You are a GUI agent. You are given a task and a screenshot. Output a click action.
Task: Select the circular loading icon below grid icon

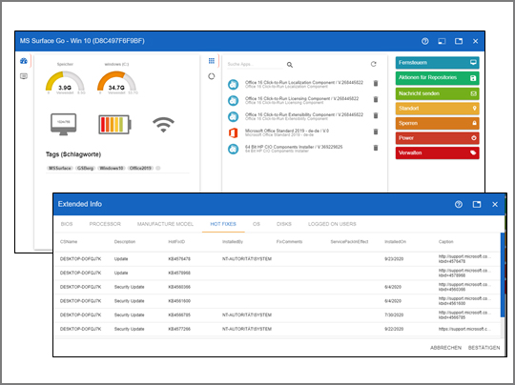click(212, 76)
